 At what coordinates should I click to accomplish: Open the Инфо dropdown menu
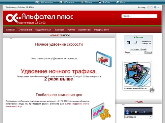click(x=122, y=2)
